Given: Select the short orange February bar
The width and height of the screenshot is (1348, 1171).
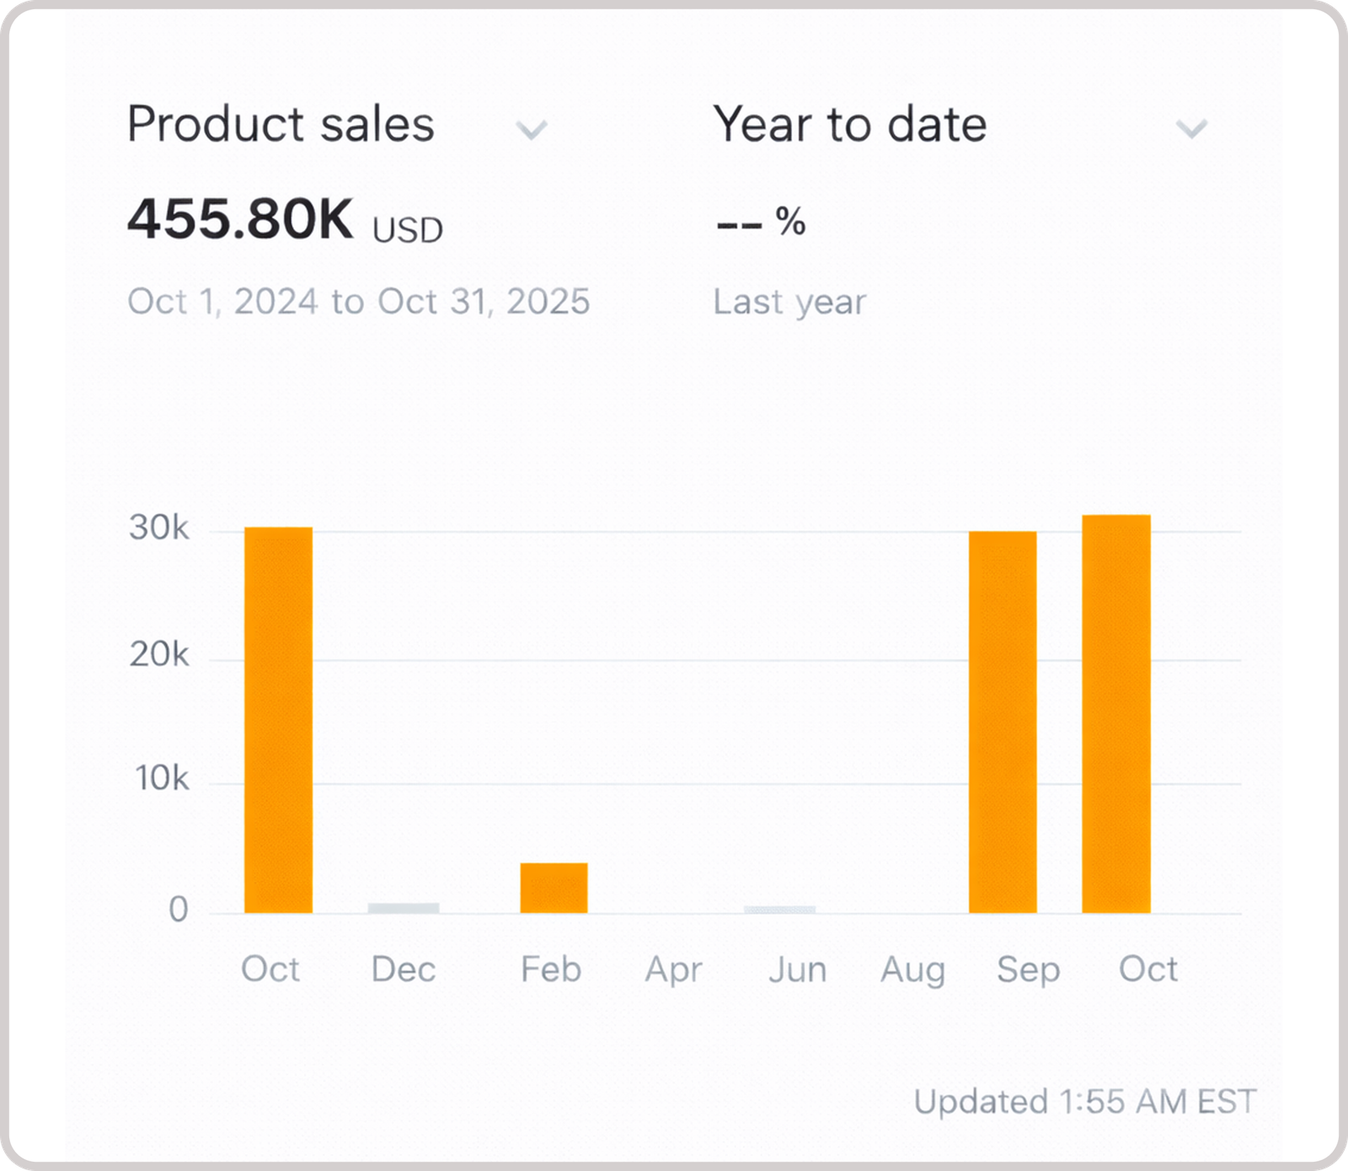Looking at the screenshot, I should 554,888.
